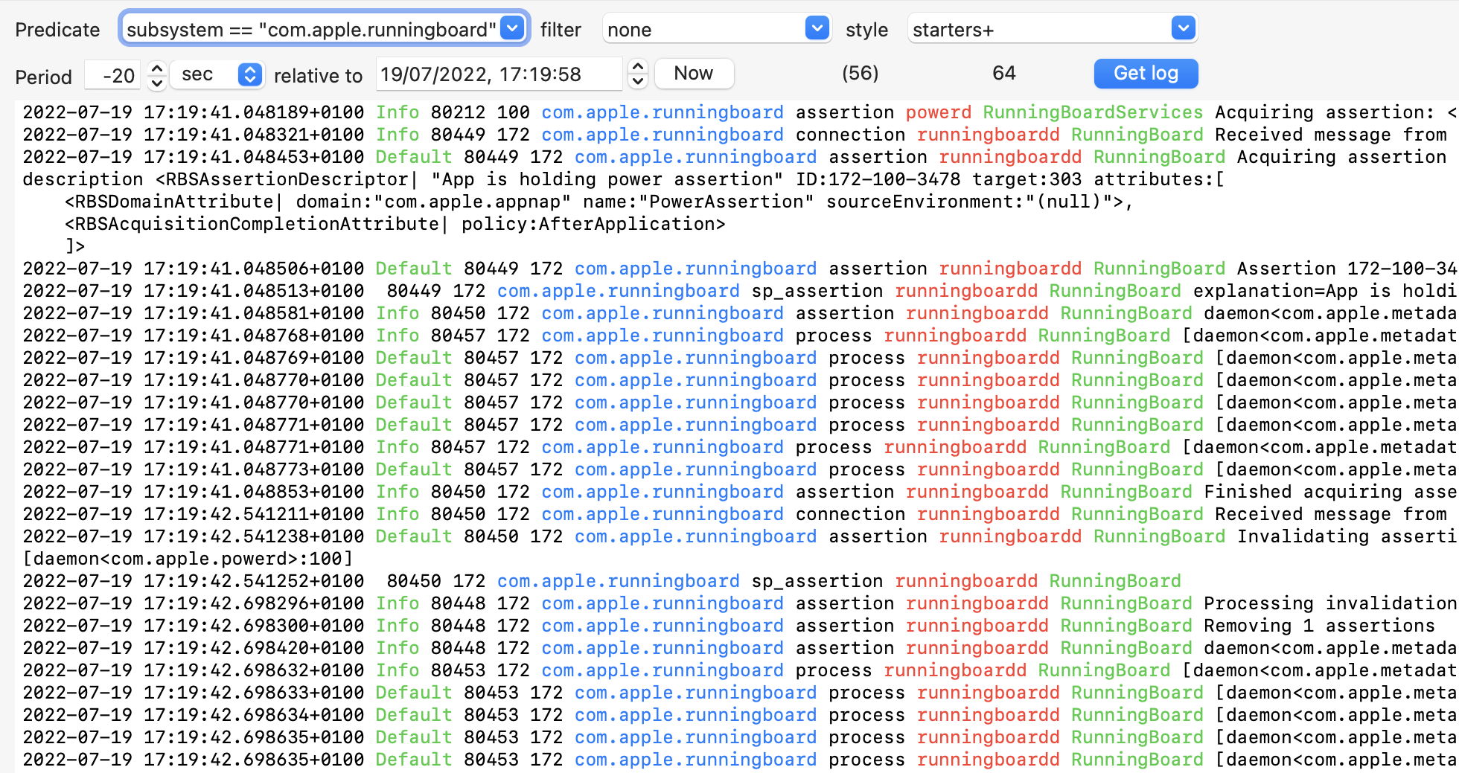Expand the style popup showing starters+
Screen dimensions: 1459x773
1052,30
